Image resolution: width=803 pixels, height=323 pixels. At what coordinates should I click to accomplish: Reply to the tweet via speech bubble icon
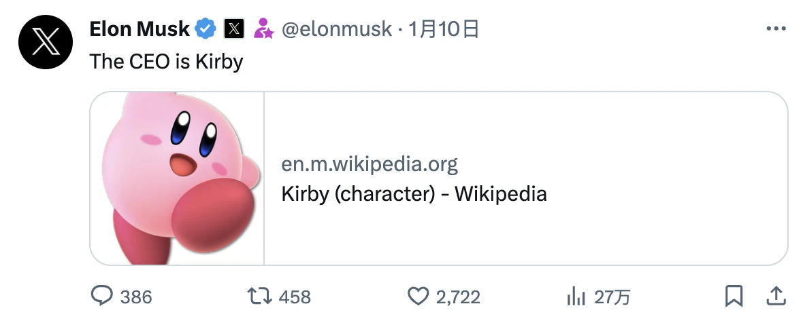[x=102, y=296]
